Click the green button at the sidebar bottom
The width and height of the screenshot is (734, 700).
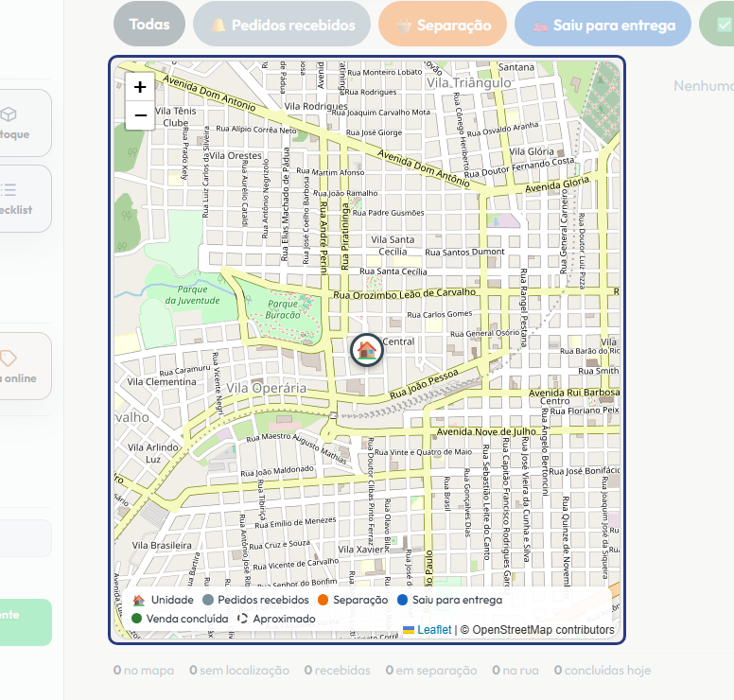click(x=25, y=622)
